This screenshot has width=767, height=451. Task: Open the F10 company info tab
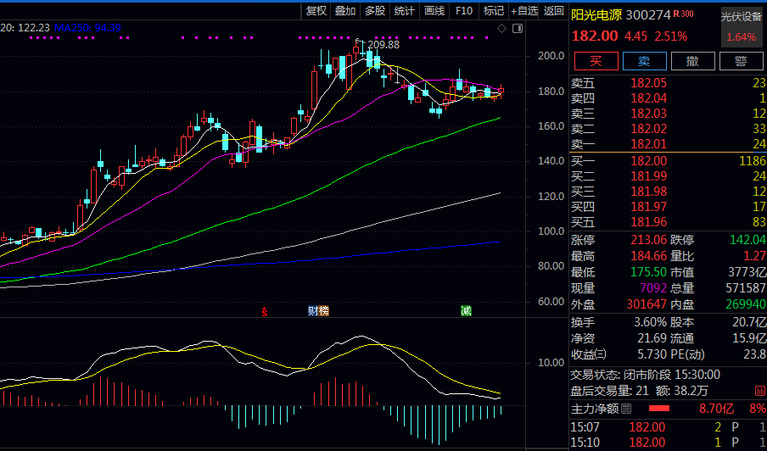coord(463,11)
